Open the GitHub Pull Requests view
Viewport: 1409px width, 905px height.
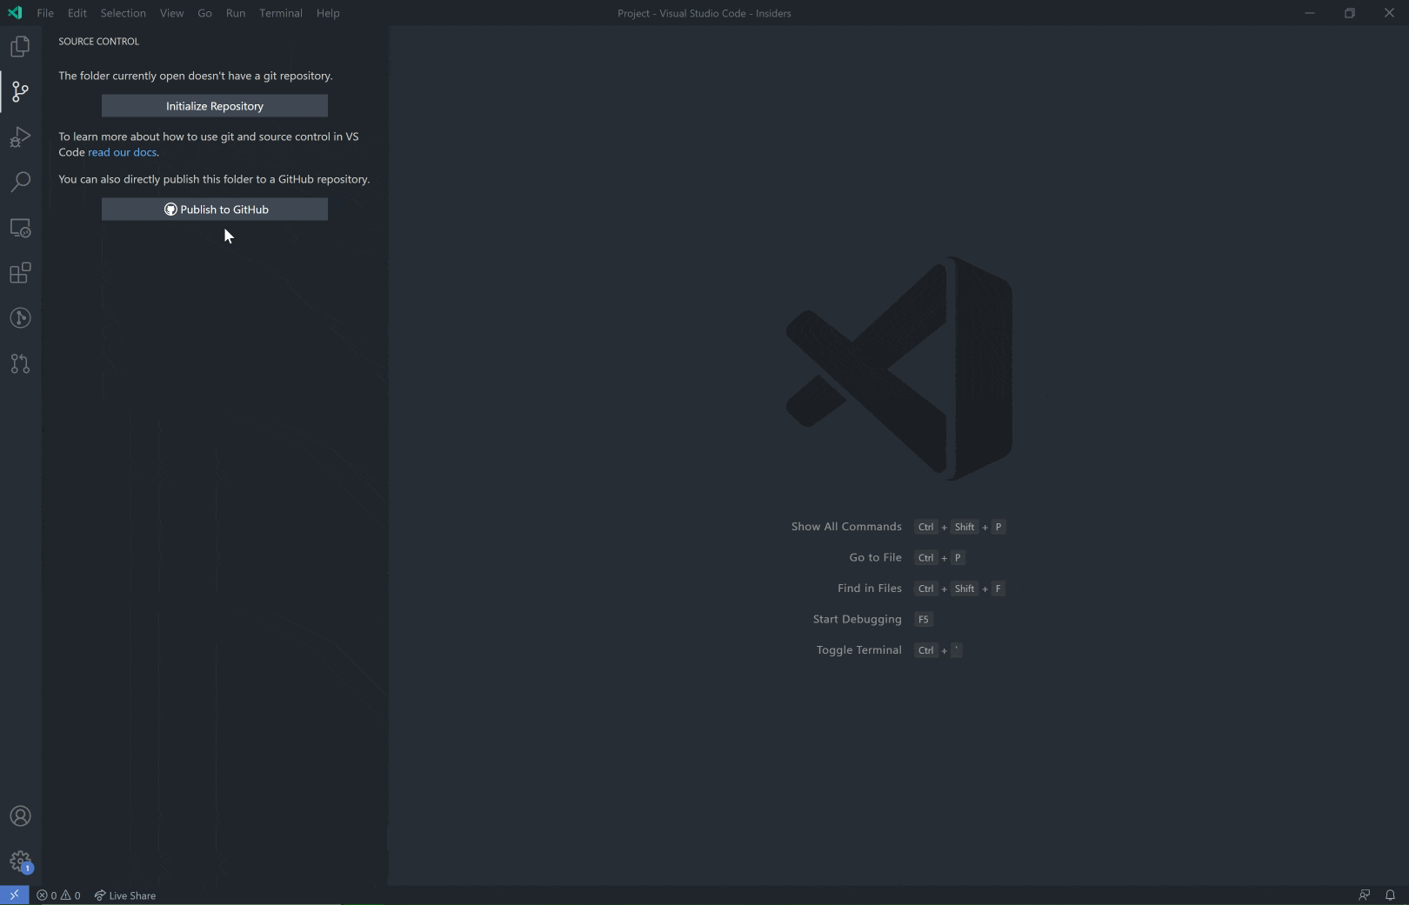pyautogui.click(x=19, y=363)
